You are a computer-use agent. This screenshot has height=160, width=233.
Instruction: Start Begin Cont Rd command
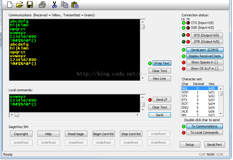[x=103, y=134]
